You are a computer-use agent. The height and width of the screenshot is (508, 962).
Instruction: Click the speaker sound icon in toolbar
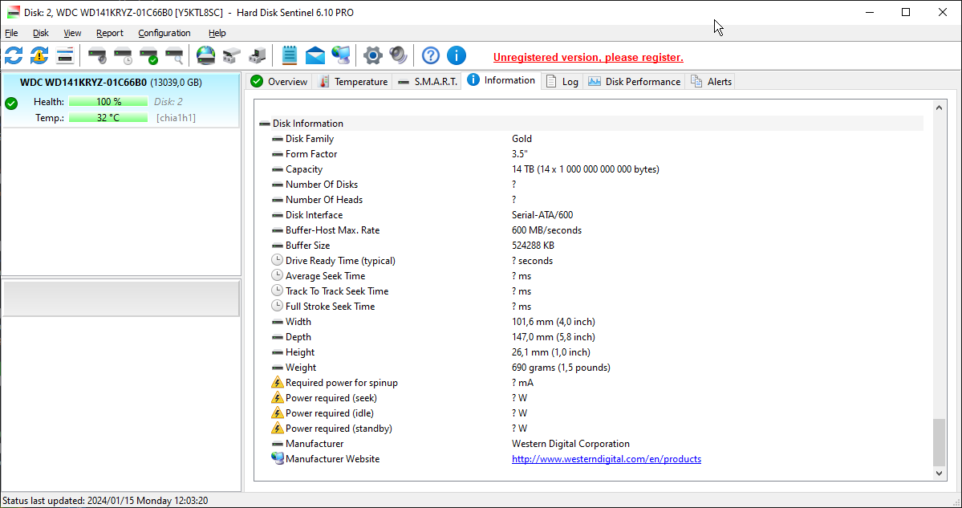(398, 56)
